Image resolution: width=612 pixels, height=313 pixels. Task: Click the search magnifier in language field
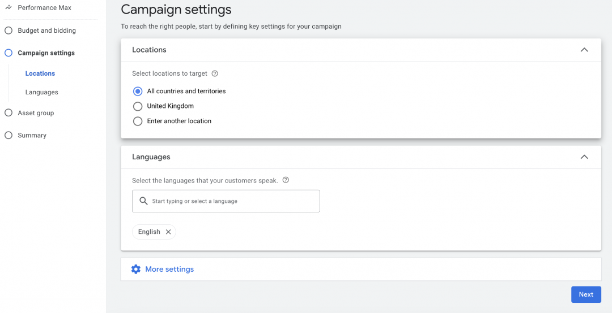coord(143,201)
